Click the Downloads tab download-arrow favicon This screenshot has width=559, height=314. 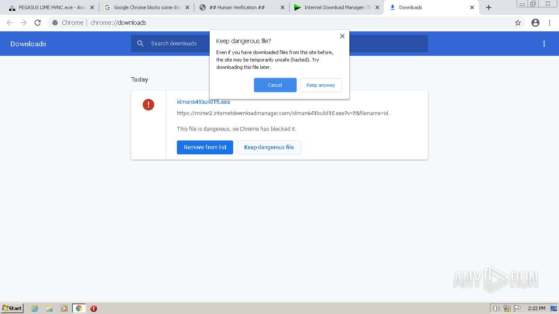[393, 7]
